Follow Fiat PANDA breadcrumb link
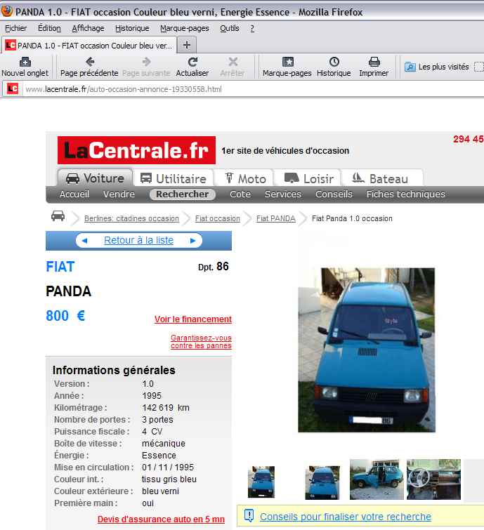 coord(275,218)
